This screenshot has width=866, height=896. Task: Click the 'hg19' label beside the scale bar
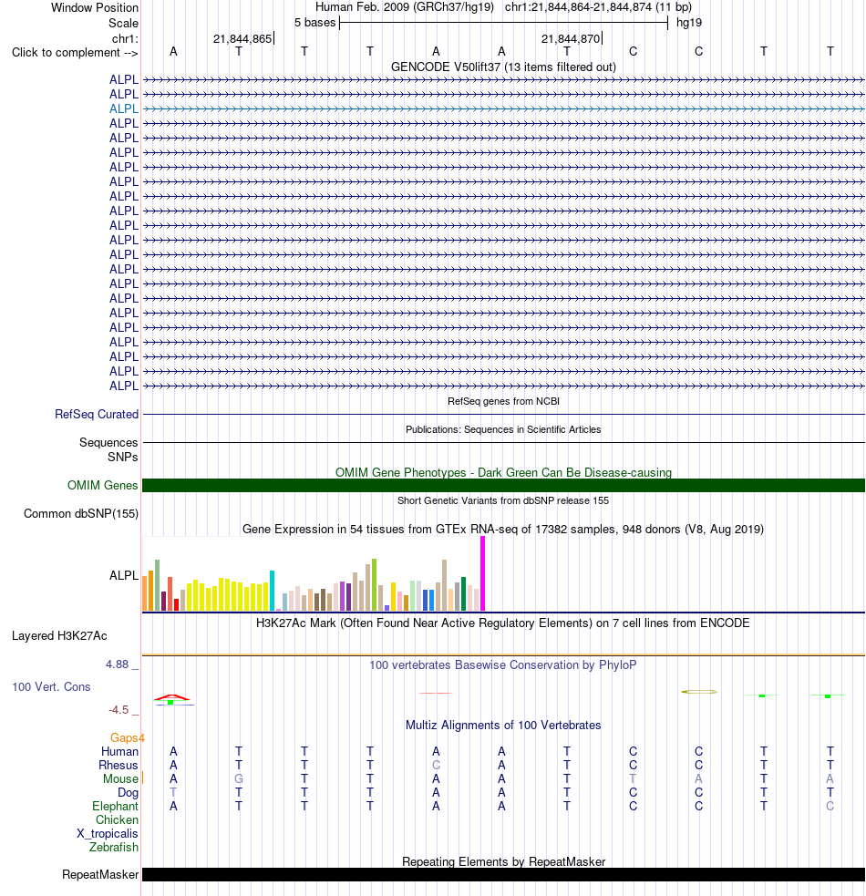689,22
